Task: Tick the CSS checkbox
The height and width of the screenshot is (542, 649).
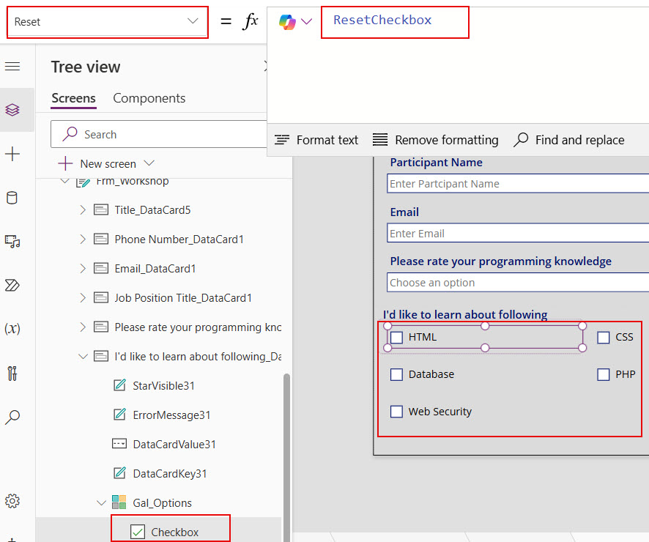Action: tap(603, 337)
